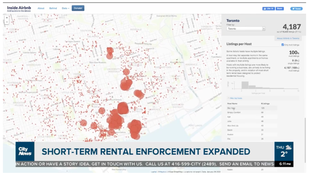Click Bata Shoe Museum map label
The height and width of the screenshot is (176, 309).
point(98,62)
